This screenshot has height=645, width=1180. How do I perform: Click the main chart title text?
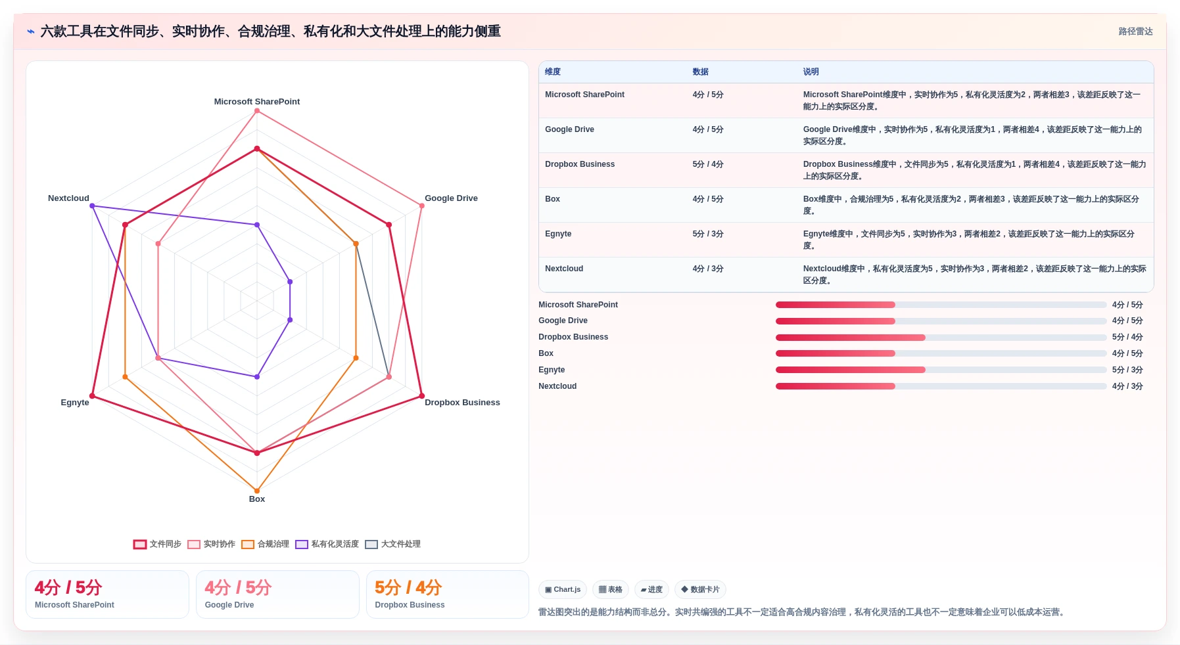tap(271, 32)
